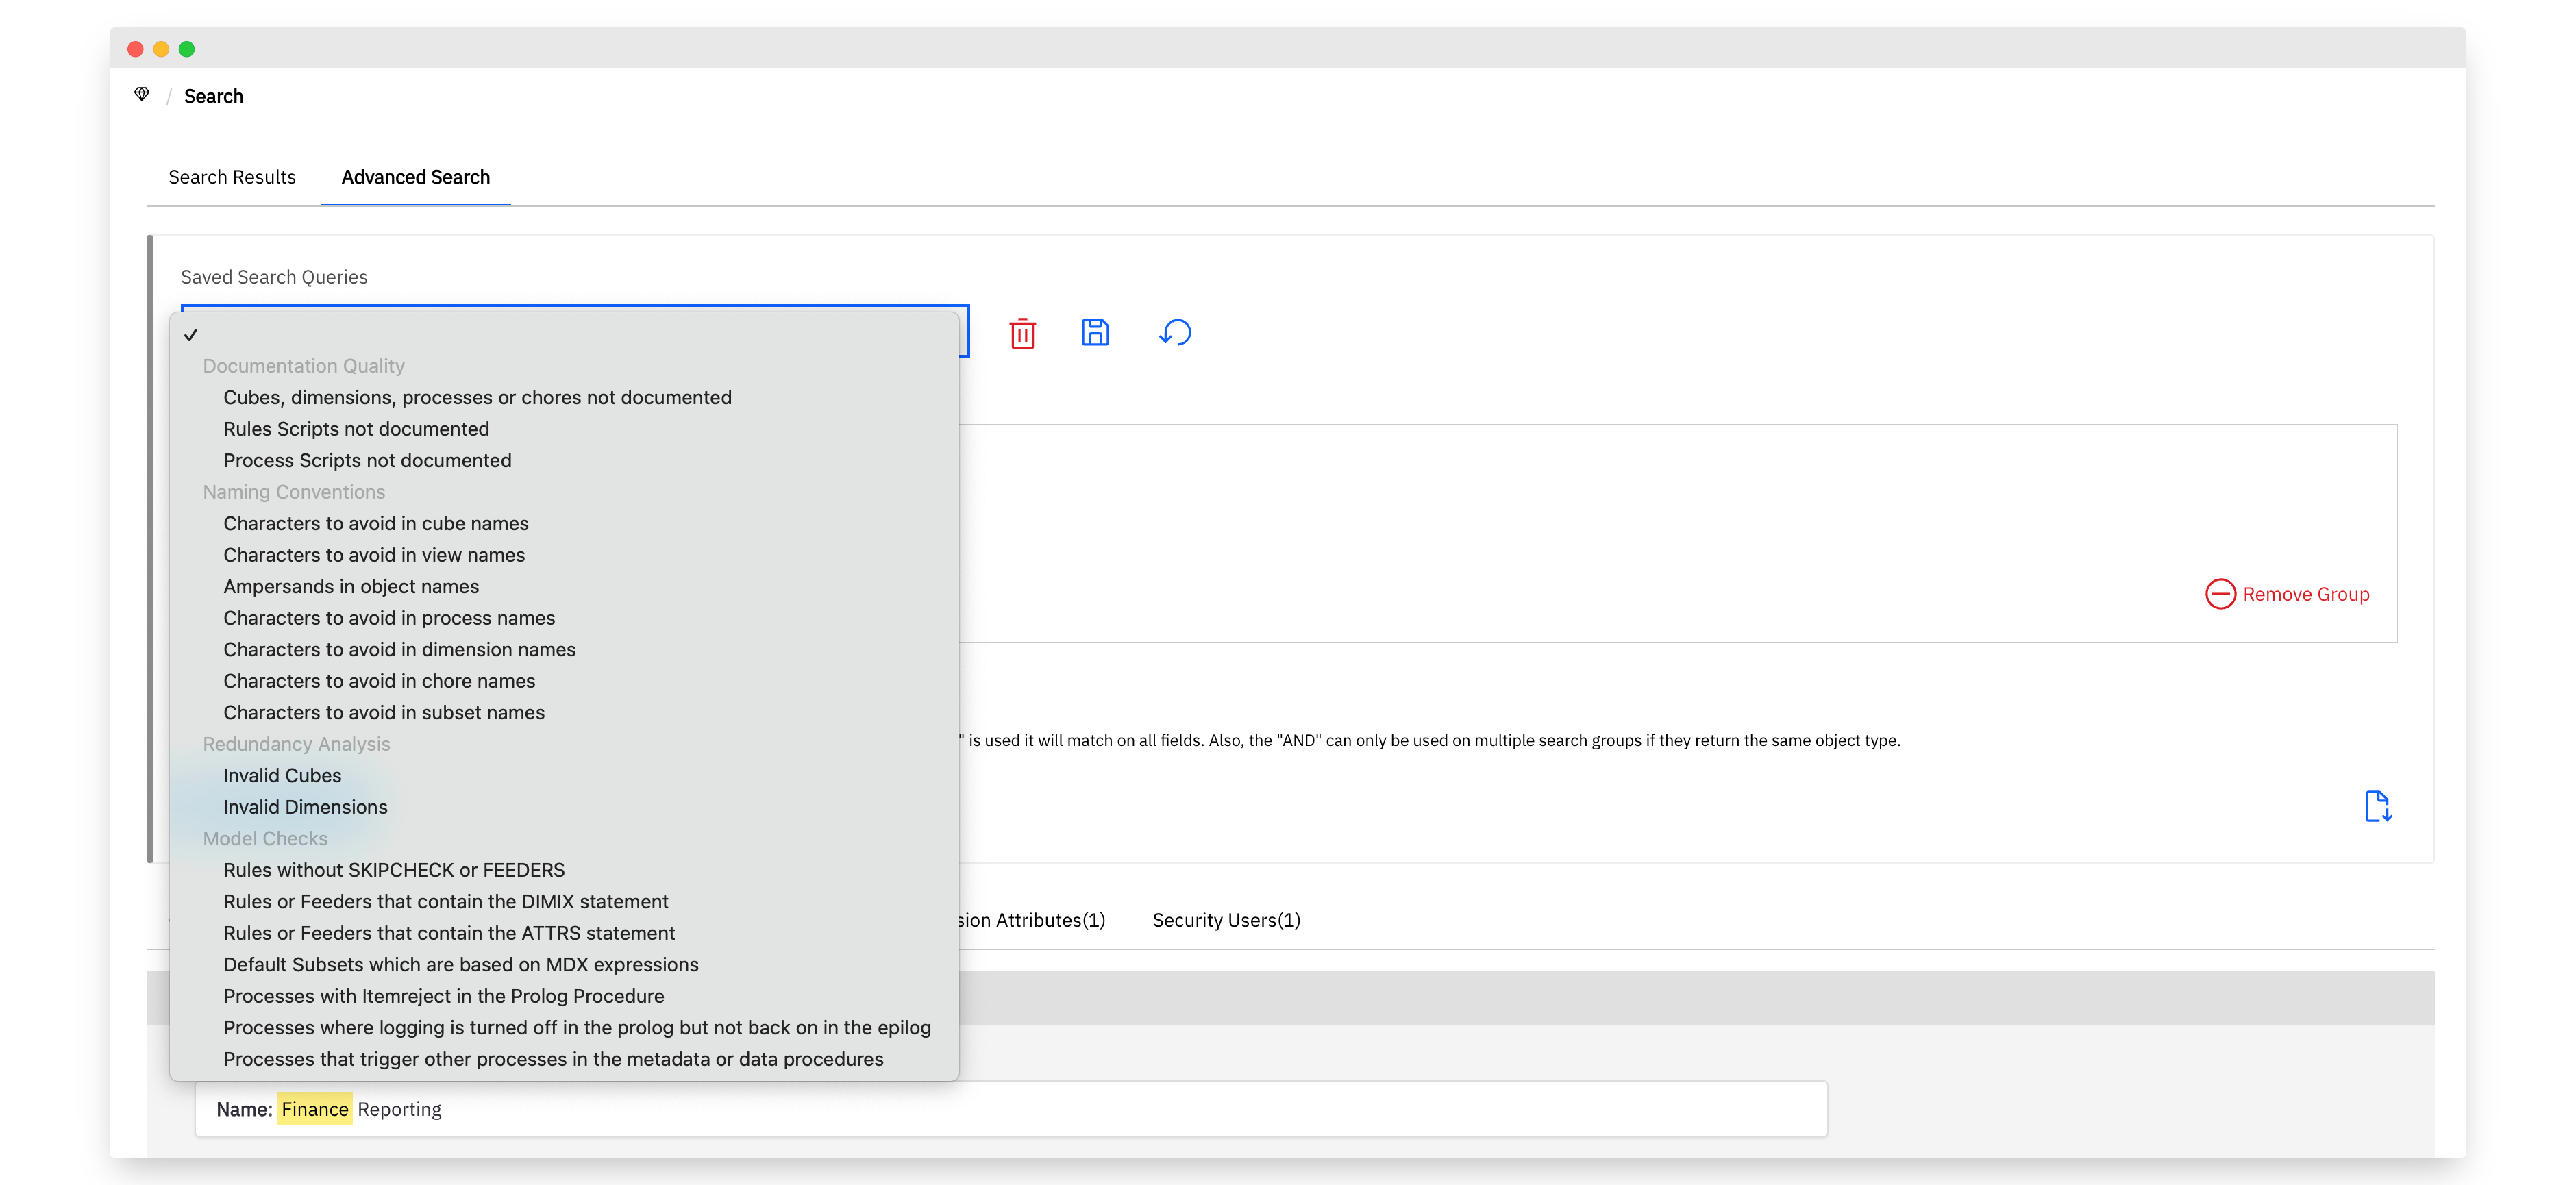Click the refresh queries icon
This screenshot has width=2576, height=1185.
[1175, 332]
